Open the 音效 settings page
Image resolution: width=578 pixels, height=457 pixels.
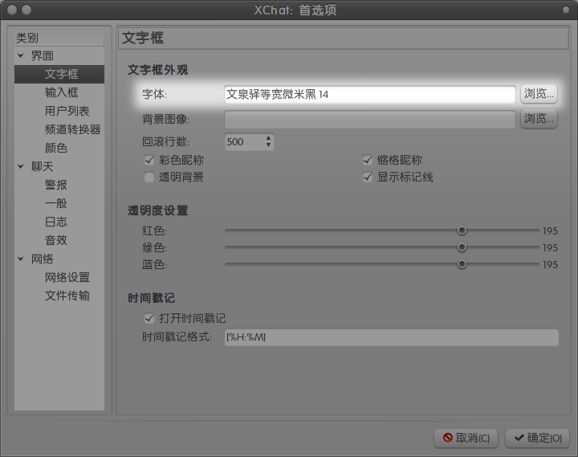[x=55, y=240]
